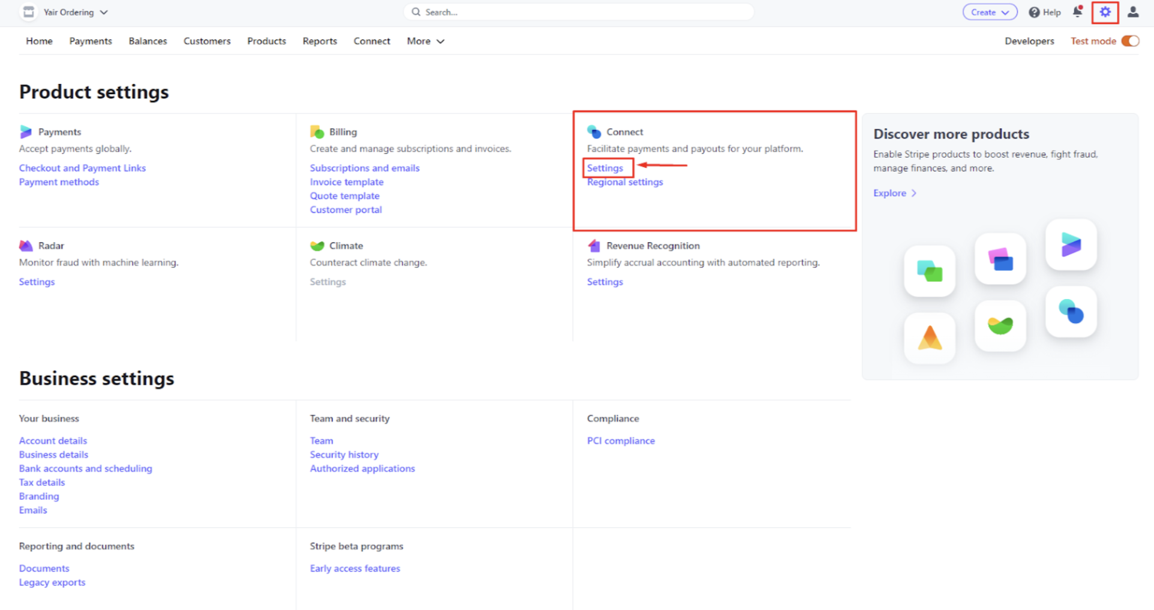Open Account details
Viewport: 1154px width, 610px height.
coord(53,441)
